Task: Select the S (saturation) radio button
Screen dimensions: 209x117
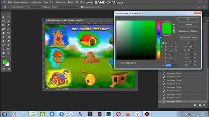Action: [163, 47]
